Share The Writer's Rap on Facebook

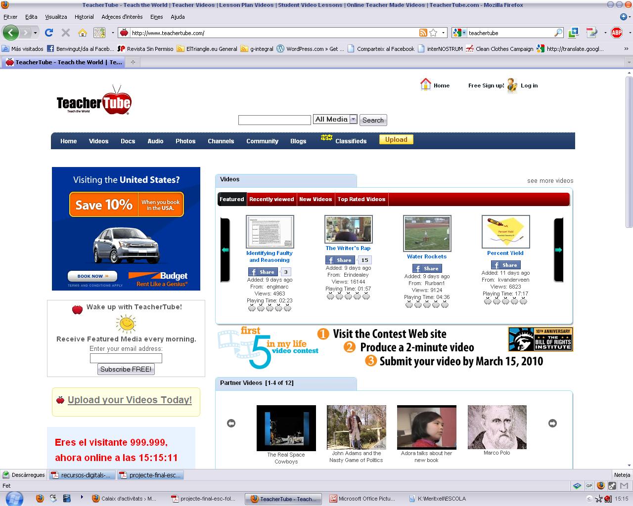pos(340,260)
